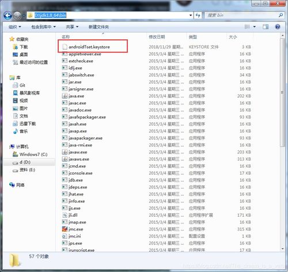The image size is (288, 272).
Task: Expand the view options dropdown arrow
Action: click(255, 27)
